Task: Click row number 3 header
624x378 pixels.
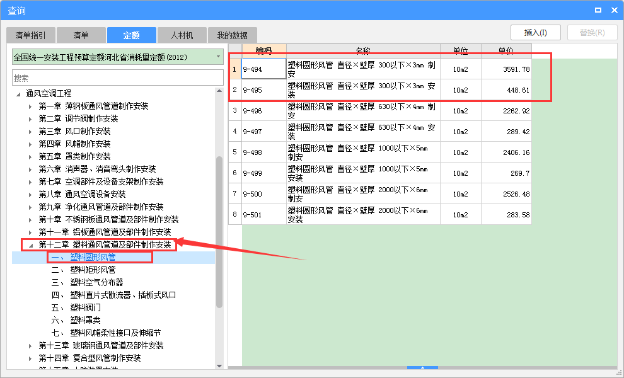Action: (235, 111)
